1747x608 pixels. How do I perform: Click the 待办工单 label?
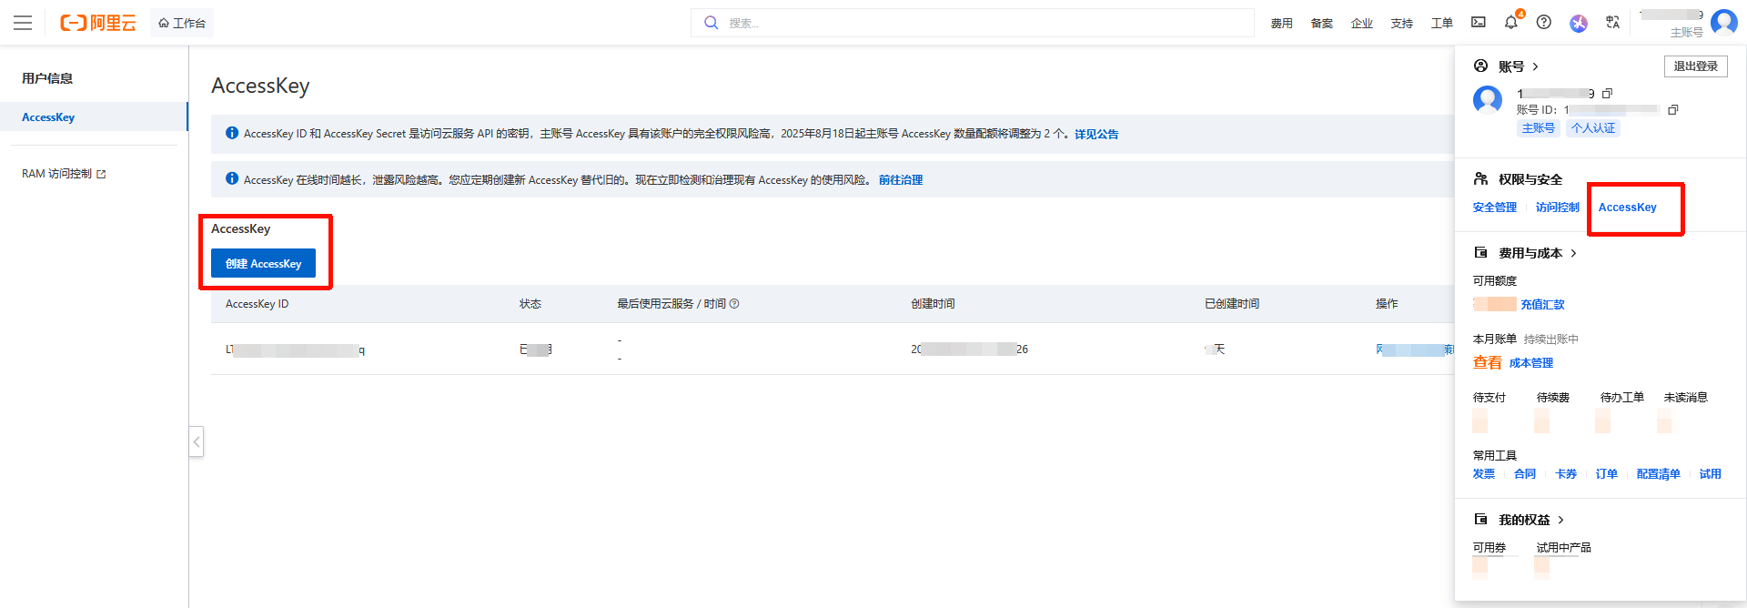click(1622, 398)
